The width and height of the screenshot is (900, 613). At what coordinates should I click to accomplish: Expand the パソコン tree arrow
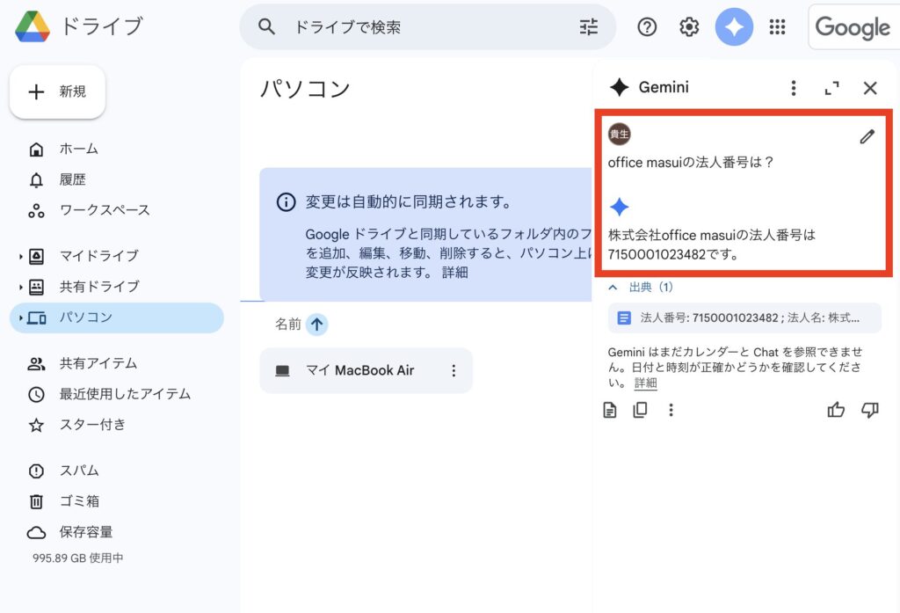pos(21,317)
